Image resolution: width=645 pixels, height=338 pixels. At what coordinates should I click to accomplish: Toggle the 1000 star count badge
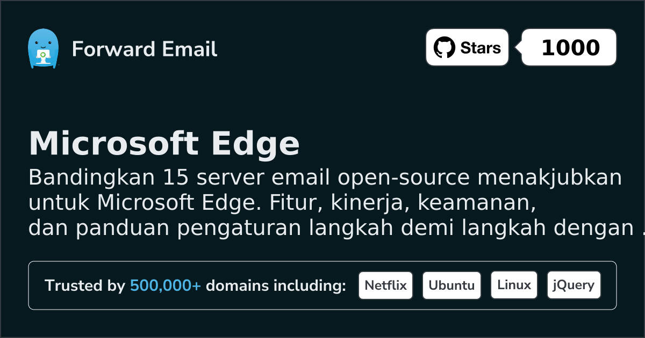[x=568, y=47]
